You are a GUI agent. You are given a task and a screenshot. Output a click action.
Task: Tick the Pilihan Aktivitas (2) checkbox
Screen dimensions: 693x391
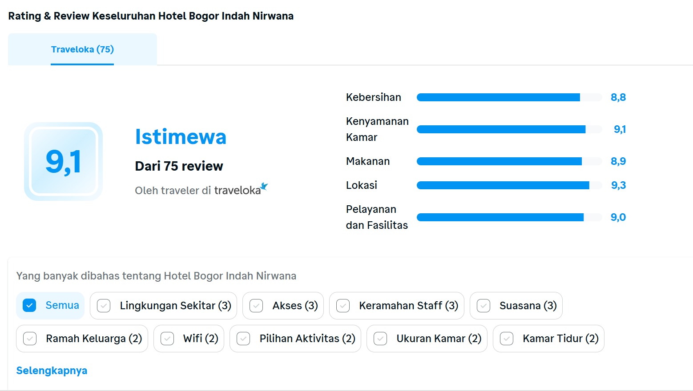tap(243, 339)
